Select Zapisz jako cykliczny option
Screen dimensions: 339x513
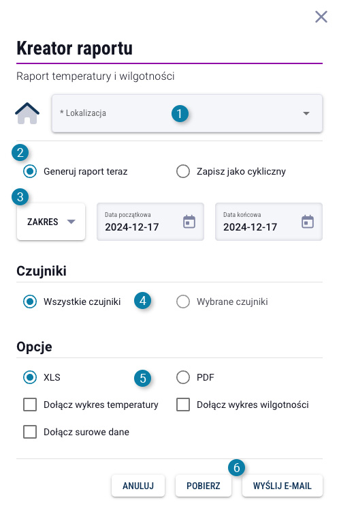click(183, 171)
